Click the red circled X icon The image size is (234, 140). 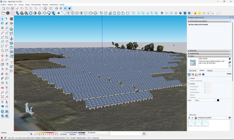pyautogui.click(x=12, y=13)
